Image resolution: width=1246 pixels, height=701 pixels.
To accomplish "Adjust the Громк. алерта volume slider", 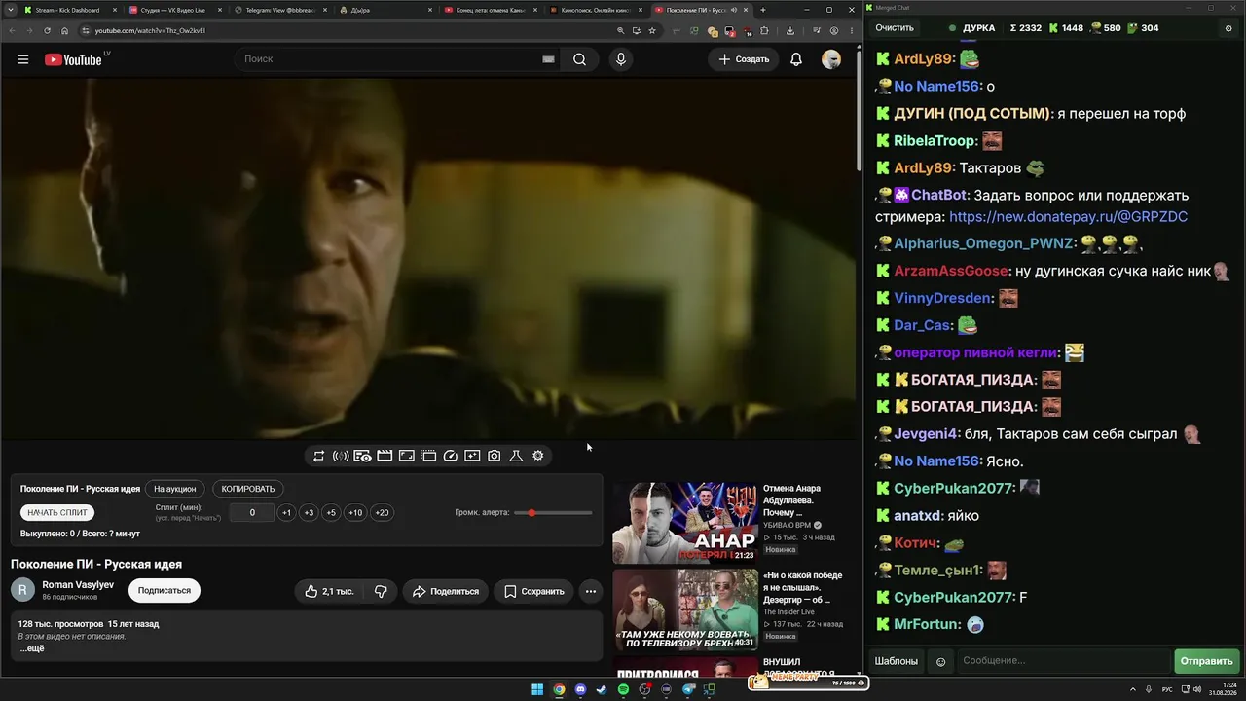I will point(553,513).
